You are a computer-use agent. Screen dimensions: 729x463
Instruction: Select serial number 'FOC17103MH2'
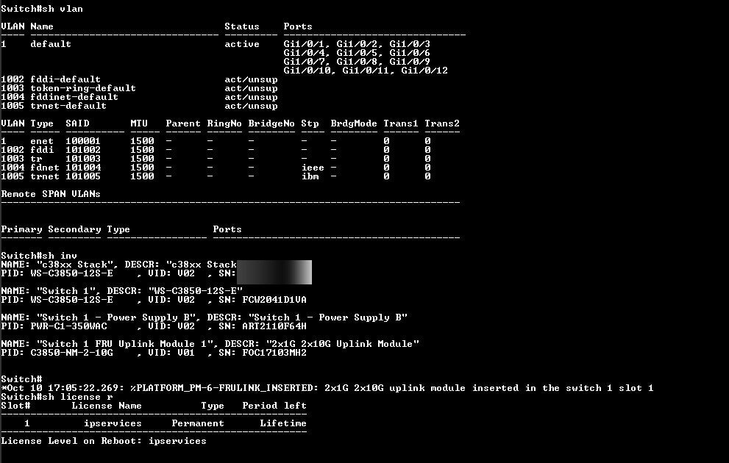(274, 353)
